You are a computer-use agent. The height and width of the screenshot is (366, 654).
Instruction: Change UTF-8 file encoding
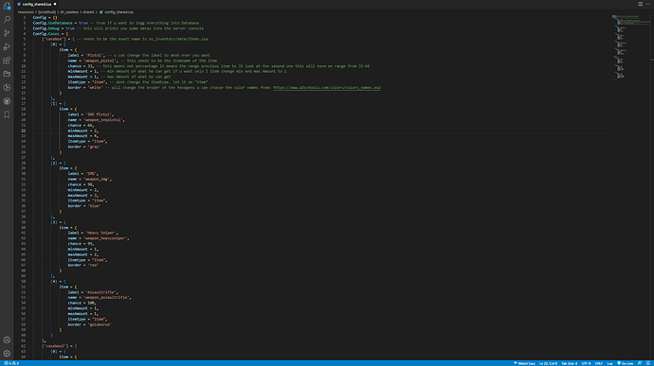pyautogui.click(x=586, y=363)
